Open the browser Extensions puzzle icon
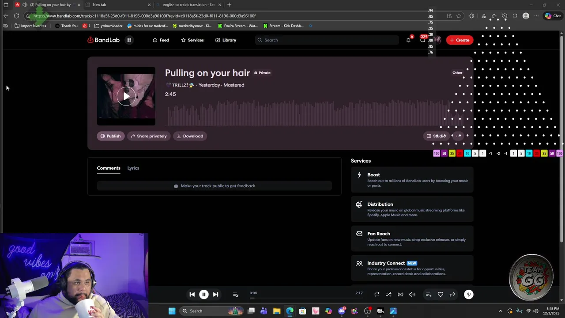This screenshot has height=318, width=565. (471, 16)
